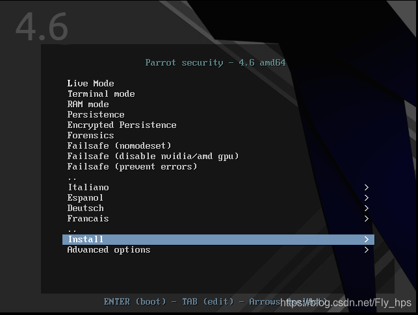The width and height of the screenshot is (418, 315).
Task: Click the 'Parrot security - 4.6 amd64' title
Action: 215,63
